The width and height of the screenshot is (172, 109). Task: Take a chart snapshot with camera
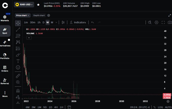pos(170,22)
